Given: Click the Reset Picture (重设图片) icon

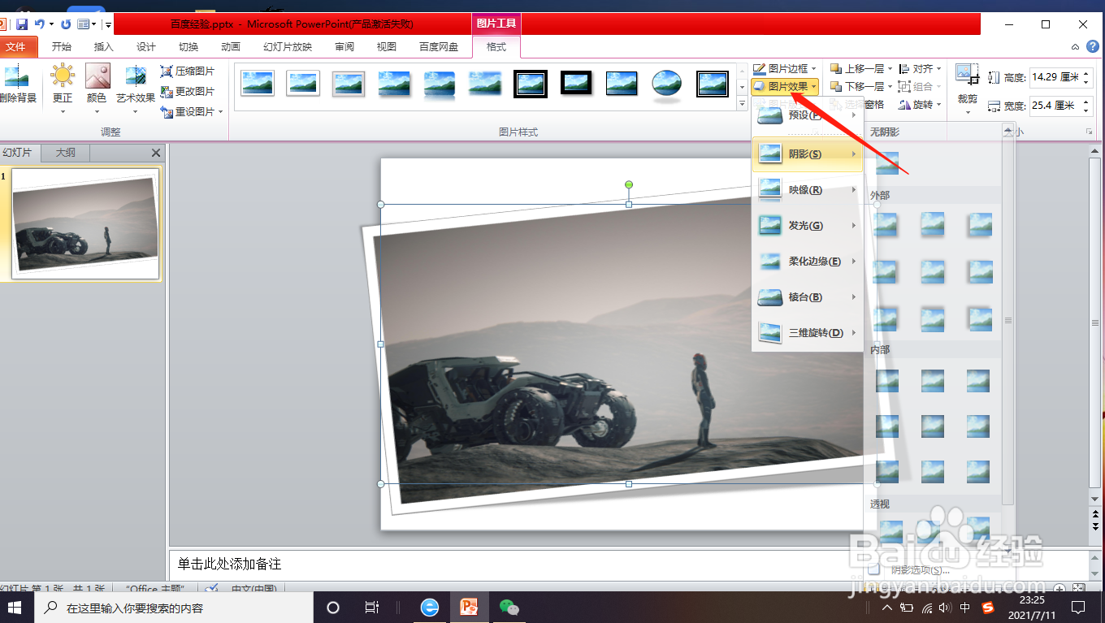Looking at the screenshot, I should click(167, 111).
